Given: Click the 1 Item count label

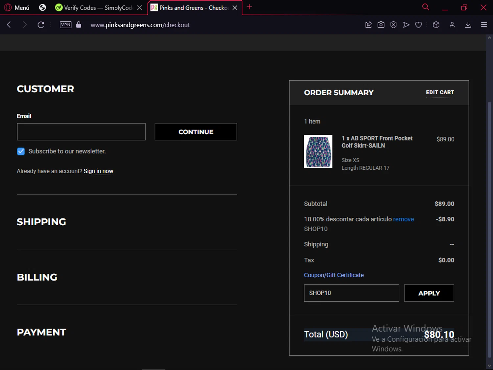Looking at the screenshot, I should pos(312,121).
